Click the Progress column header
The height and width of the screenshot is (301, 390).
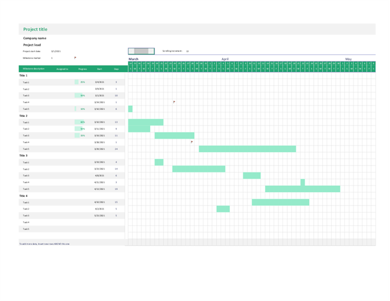[83, 69]
